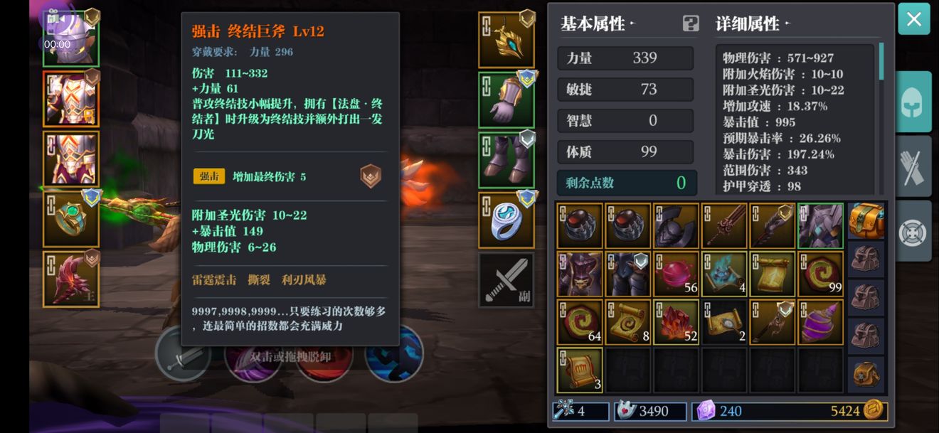
Task: Click the scrollbar of detailed attributes
Action: [881, 62]
